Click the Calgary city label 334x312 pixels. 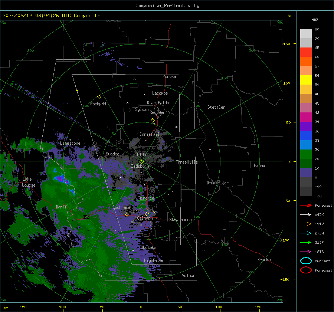[145, 218]
